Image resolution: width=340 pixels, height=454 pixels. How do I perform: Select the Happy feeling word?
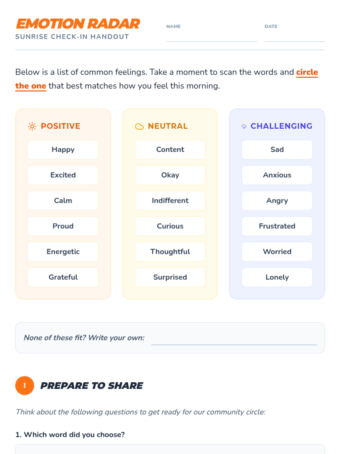[63, 150]
